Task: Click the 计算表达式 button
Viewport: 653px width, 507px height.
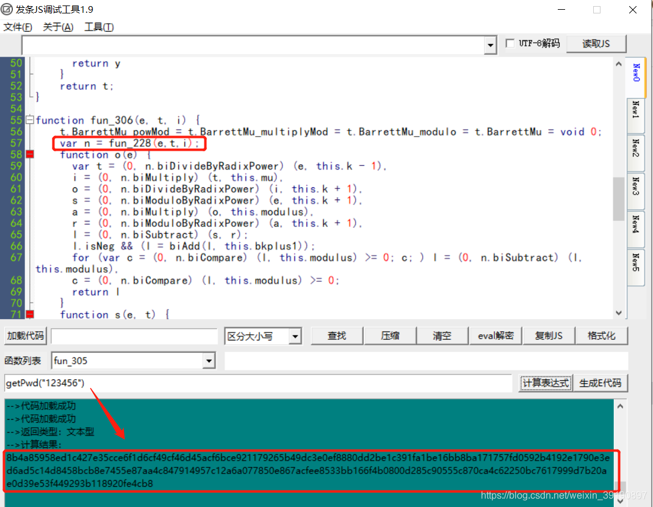Action: [x=546, y=383]
